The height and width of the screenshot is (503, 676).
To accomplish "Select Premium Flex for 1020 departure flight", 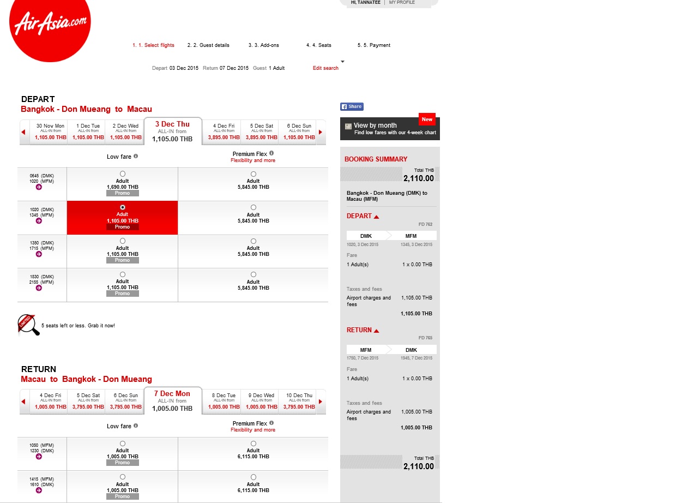I will pos(253,207).
